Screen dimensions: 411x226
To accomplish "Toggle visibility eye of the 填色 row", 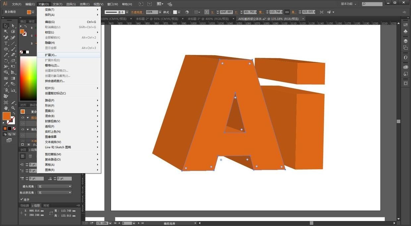I will coord(23,130).
